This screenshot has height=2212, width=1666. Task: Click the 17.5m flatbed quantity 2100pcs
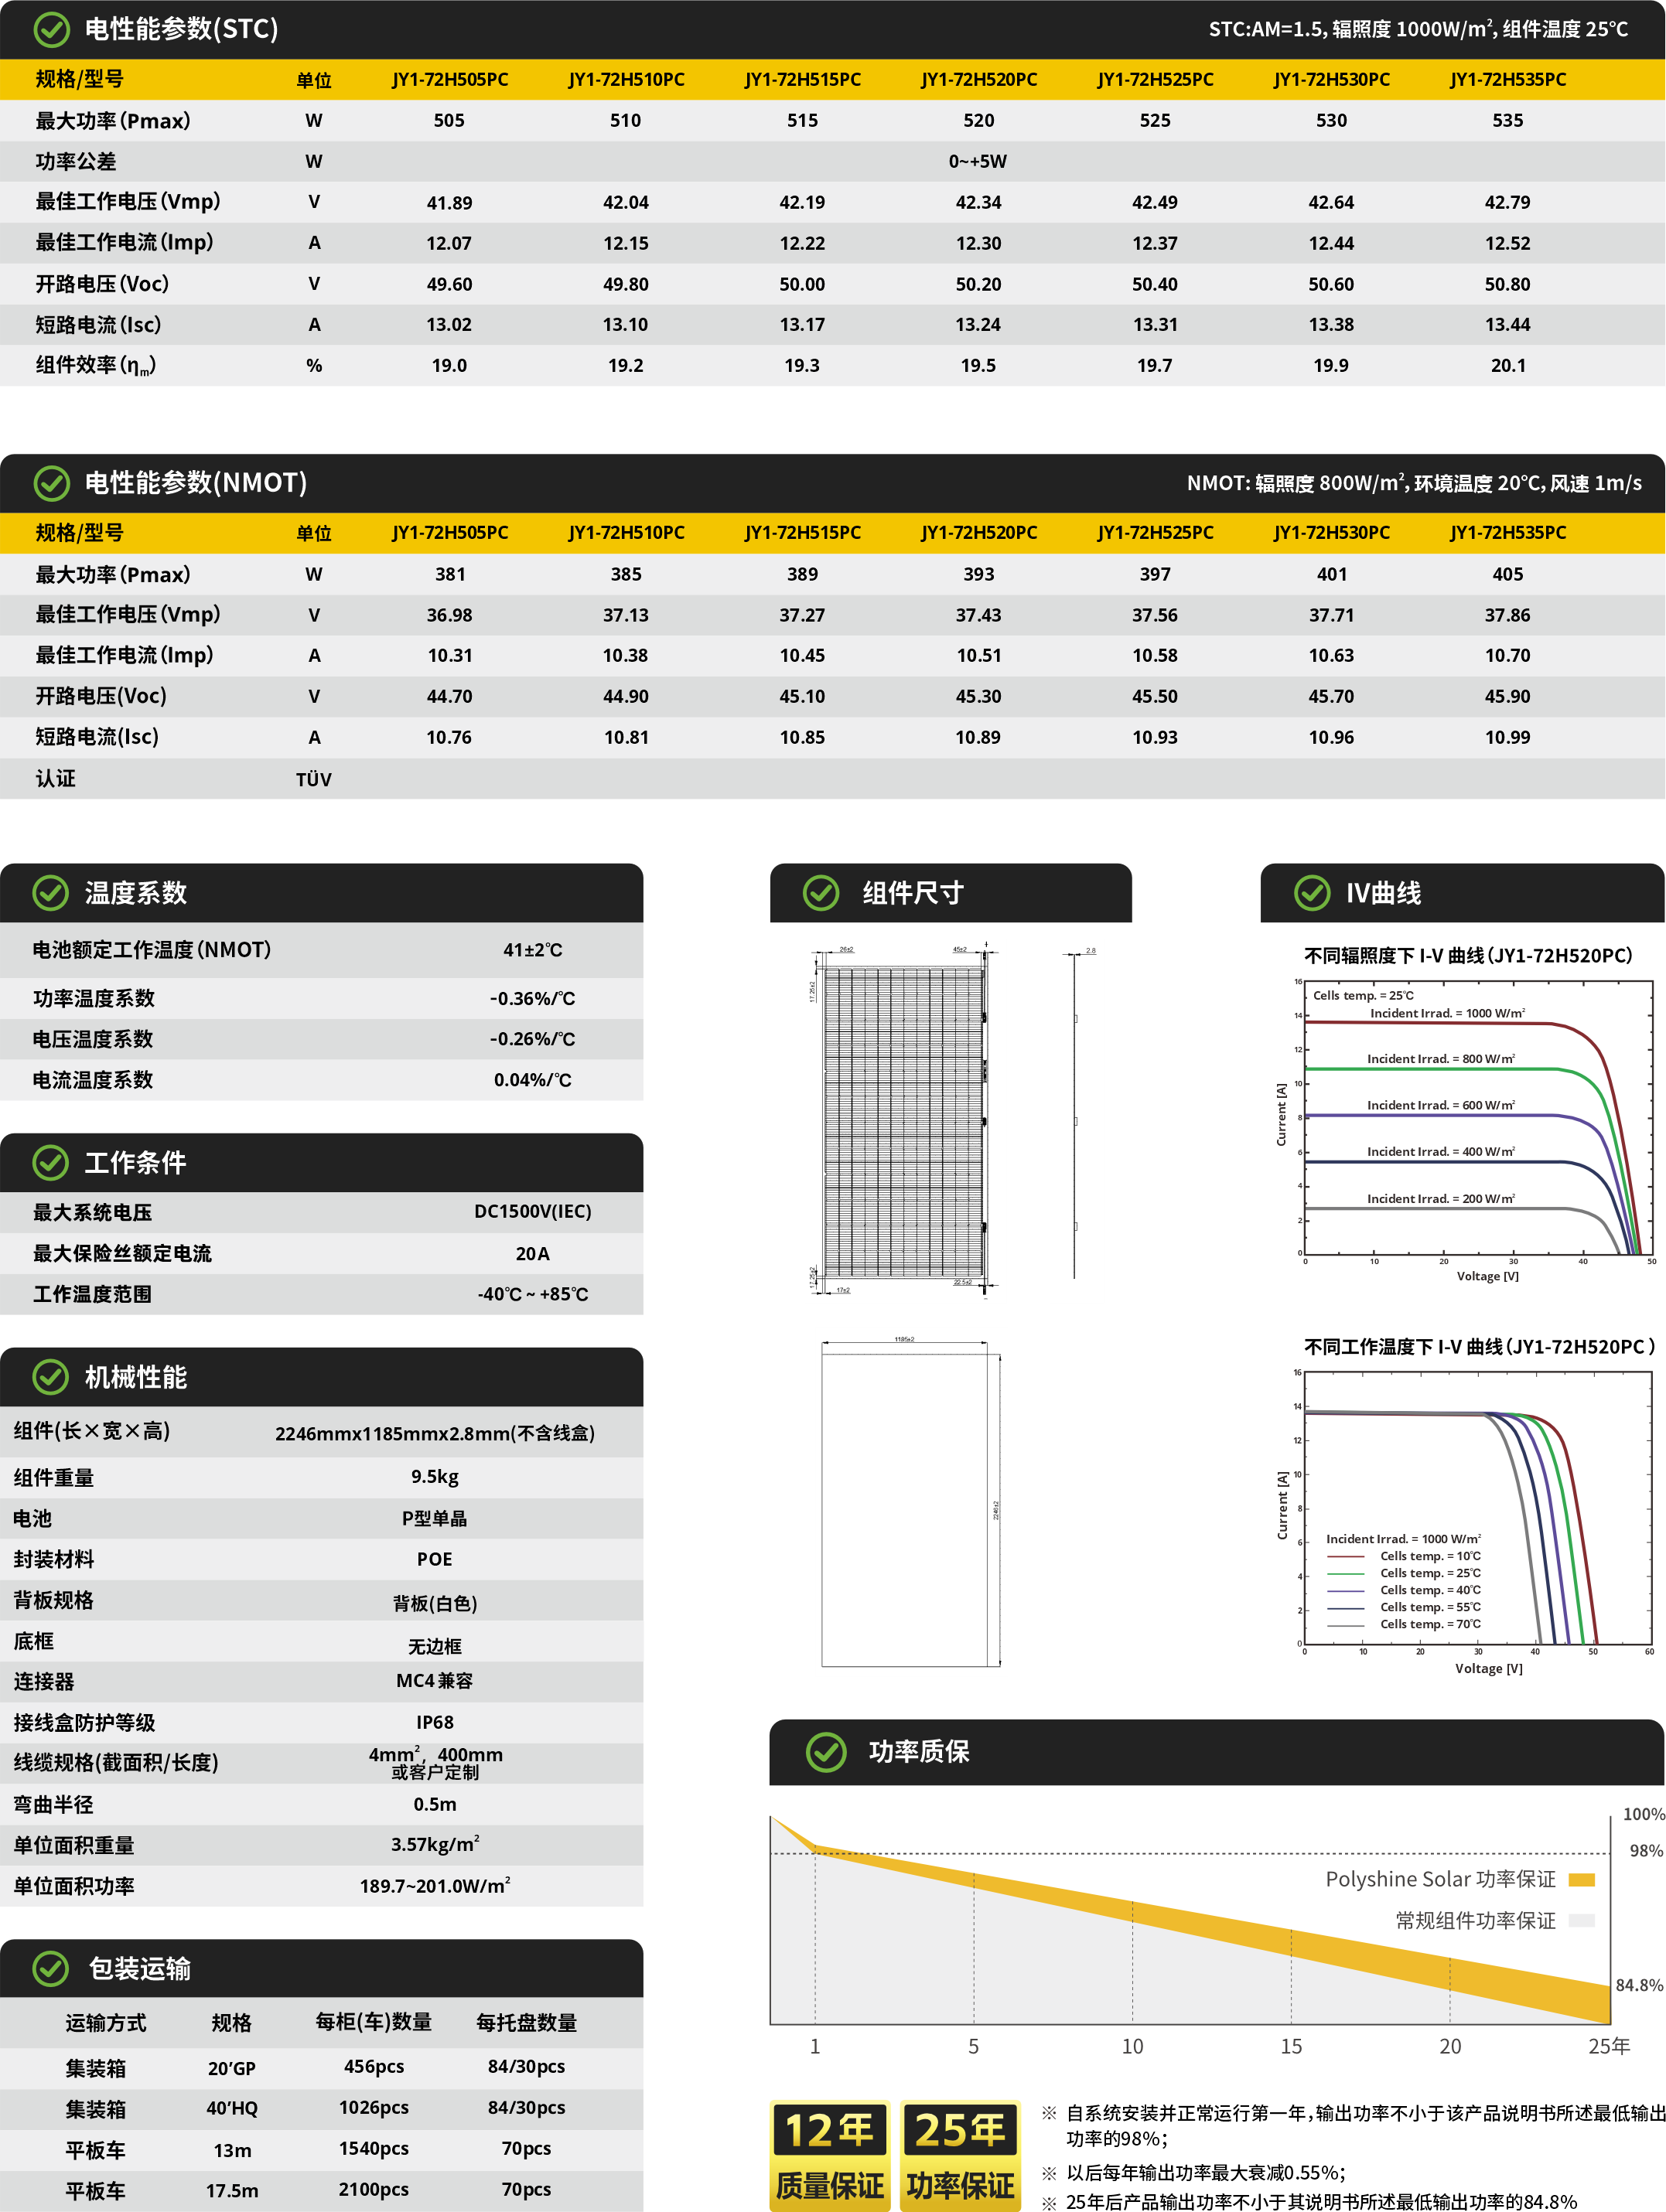click(x=374, y=2190)
